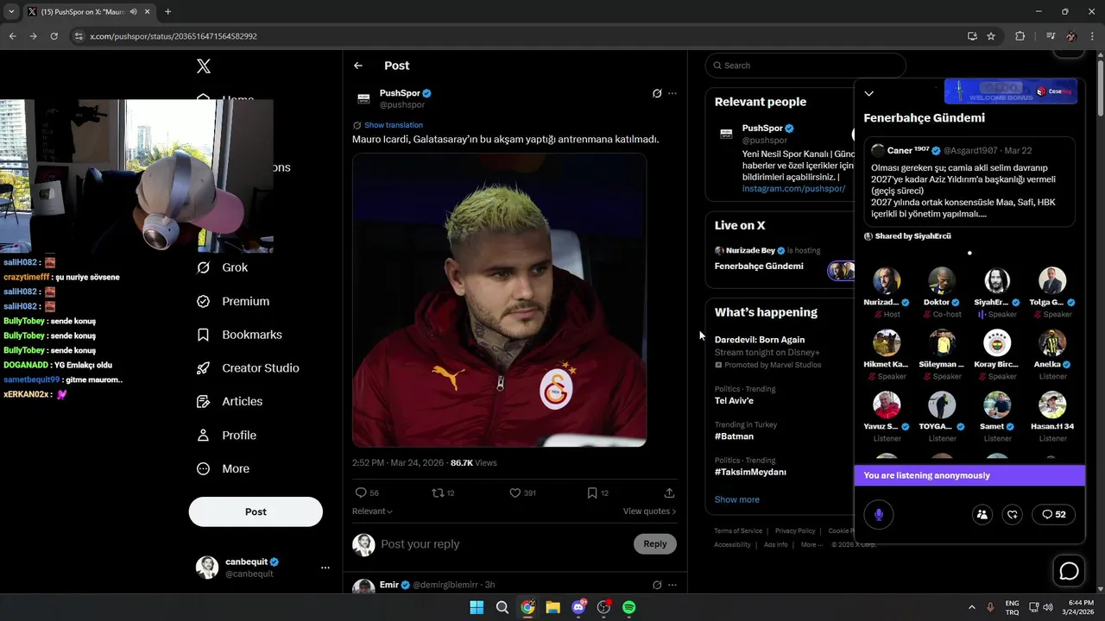Open the Grok icon on Emir's reply

657,585
